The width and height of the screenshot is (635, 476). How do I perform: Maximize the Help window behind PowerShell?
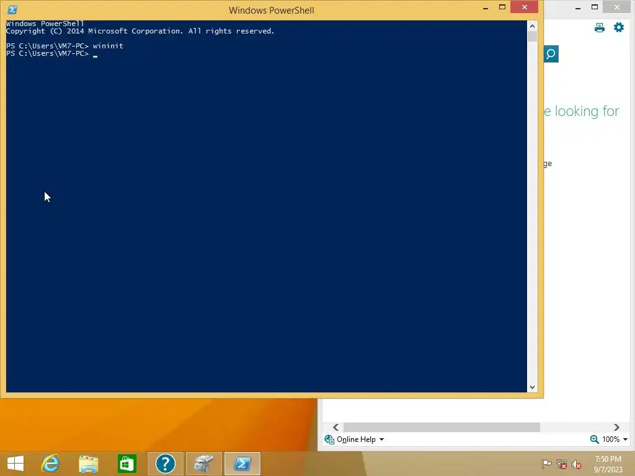pos(595,7)
